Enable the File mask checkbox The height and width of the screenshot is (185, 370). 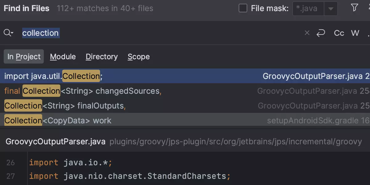(243, 8)
